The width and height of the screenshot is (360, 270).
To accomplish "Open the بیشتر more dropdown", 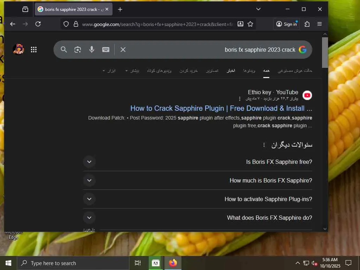I will (x=132, y=70).
